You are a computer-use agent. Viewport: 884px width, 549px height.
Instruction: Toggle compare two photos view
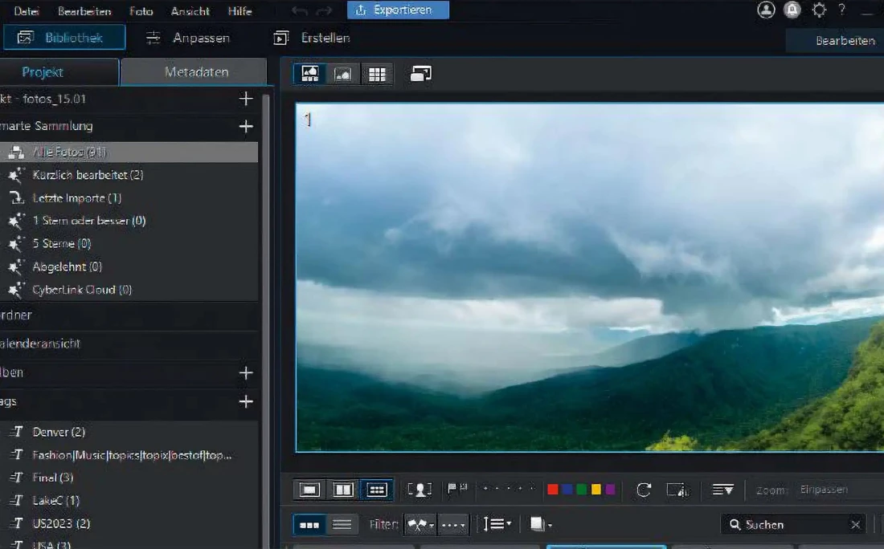coord(343,490)
